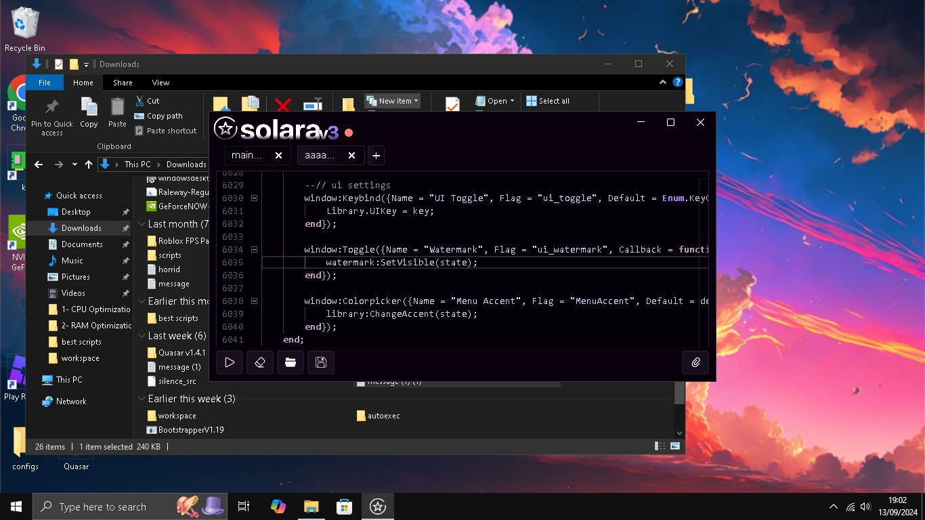Viewport: 925px width, 520px height.
Task: Go back using Explorer's back arrow
Action: click(39, 165)
